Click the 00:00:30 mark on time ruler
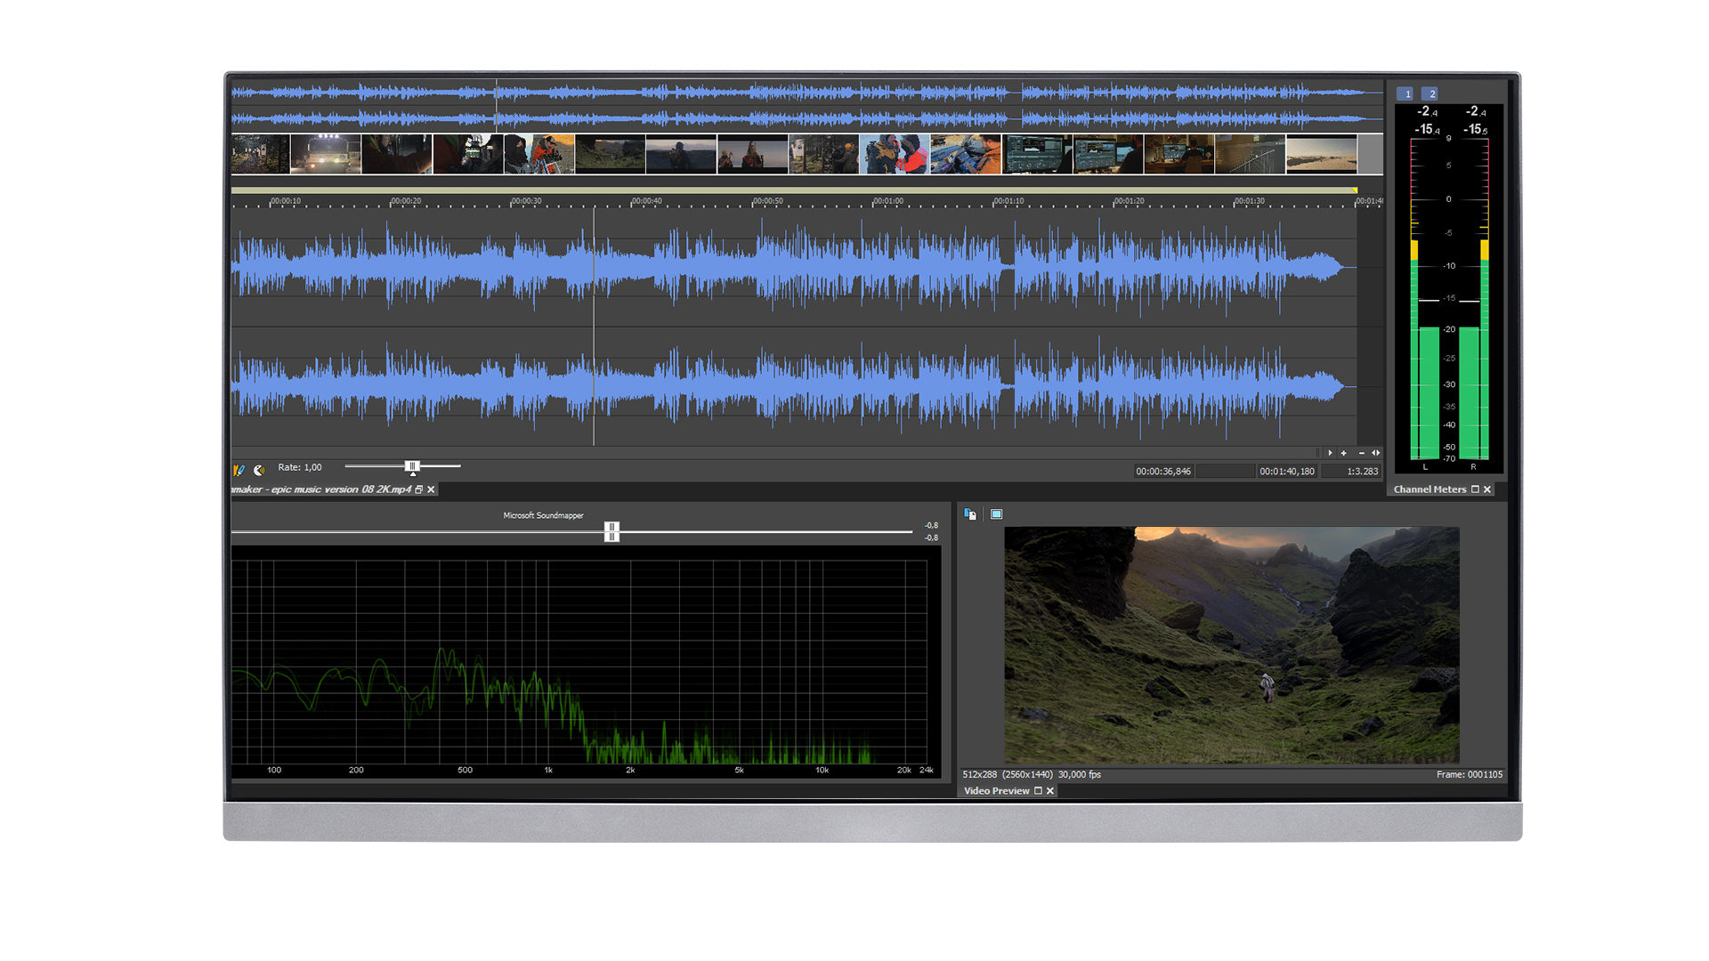 tap(526, 201)
